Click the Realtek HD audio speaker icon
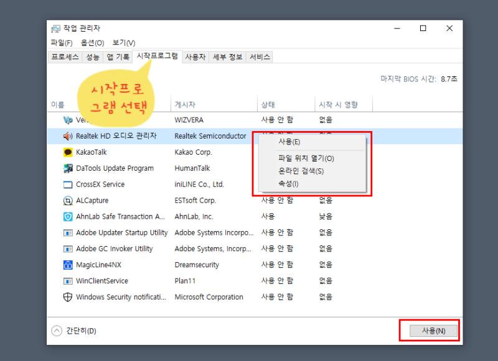The image size is (498, 361). (68, 136)
